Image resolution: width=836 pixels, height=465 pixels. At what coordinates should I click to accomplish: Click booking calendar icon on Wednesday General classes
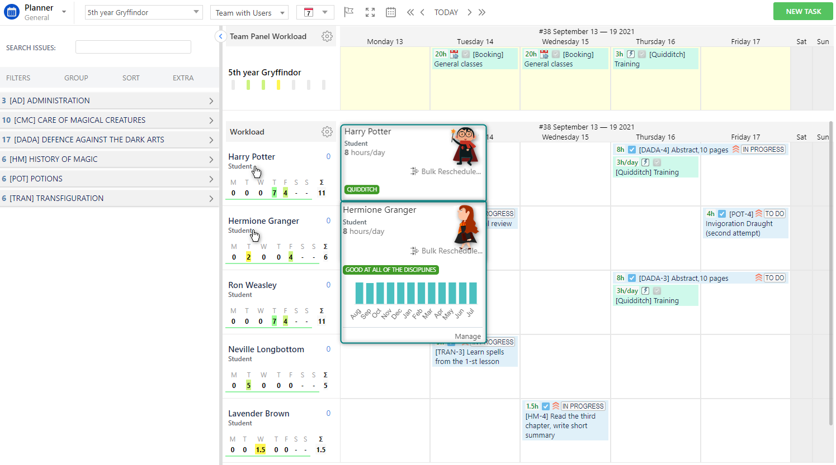[544, 54]
